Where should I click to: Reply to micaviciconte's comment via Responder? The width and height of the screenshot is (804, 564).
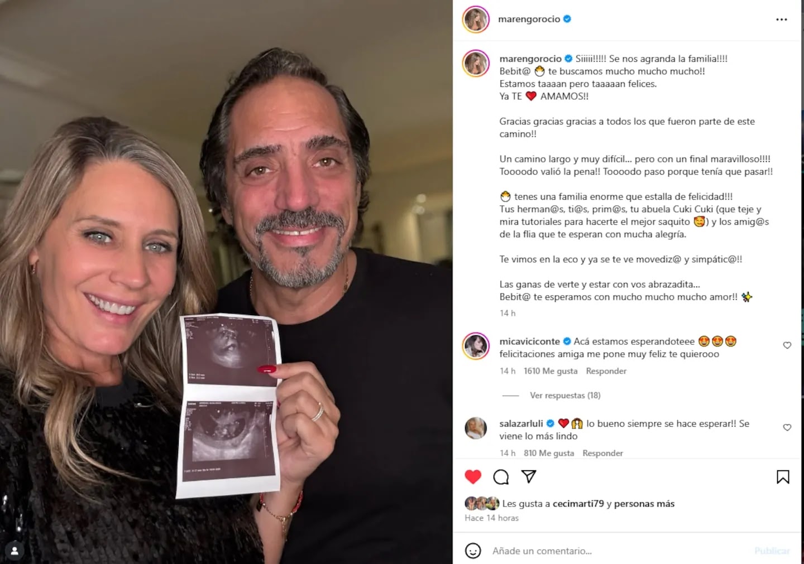tap(606, 371)
